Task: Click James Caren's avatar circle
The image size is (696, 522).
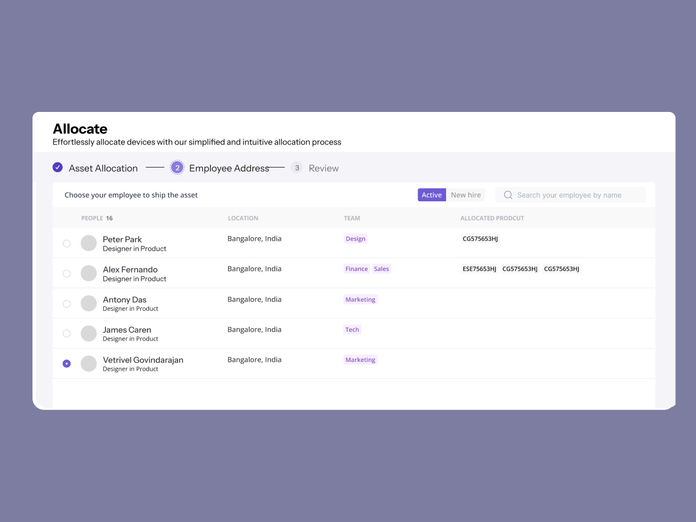Action: [x=89, y=333]
